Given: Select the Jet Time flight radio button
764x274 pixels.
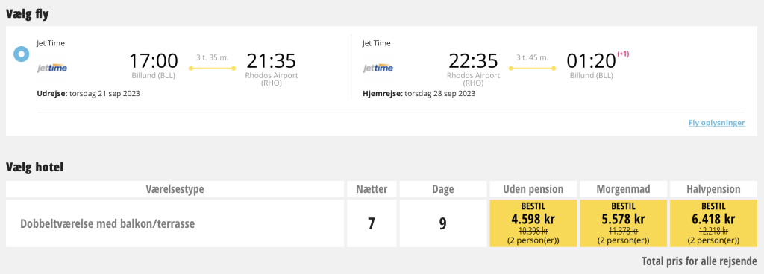Looking at the screenshot, I should 22,54.
